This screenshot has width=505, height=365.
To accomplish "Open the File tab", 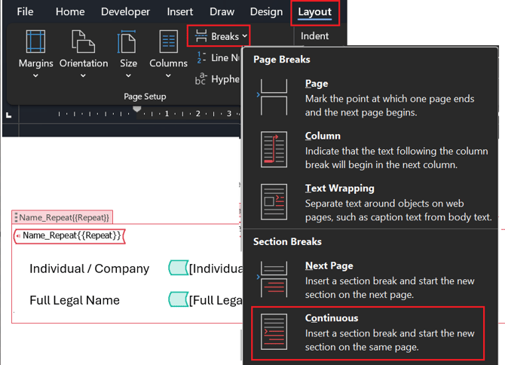I will pos(25,12).
